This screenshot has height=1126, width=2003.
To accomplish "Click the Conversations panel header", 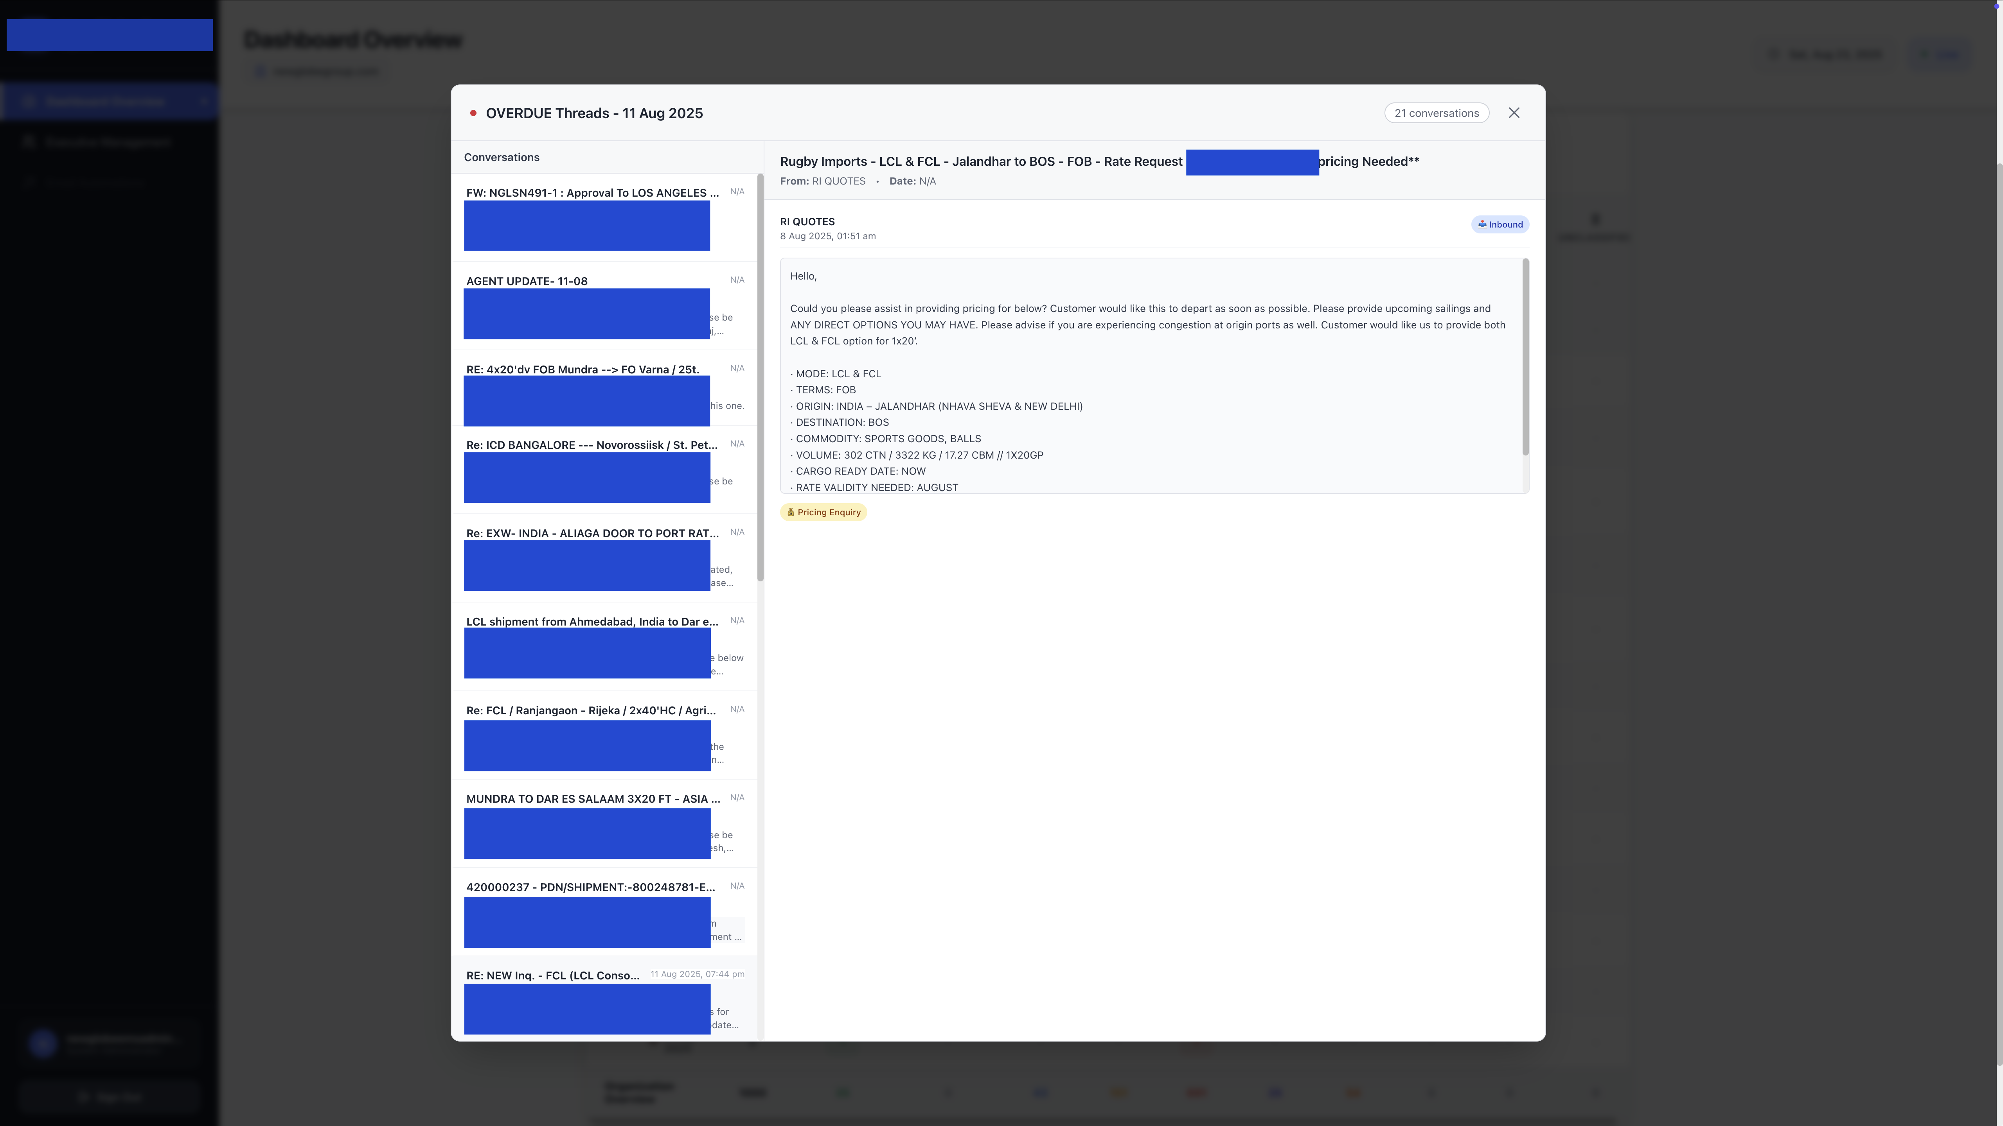I will 502,157.
